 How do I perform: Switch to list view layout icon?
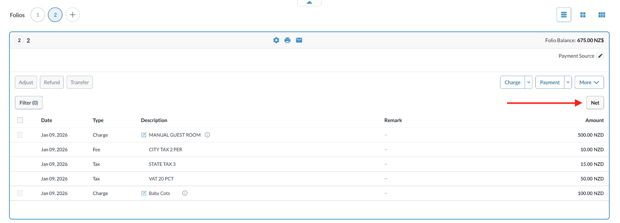click(x=564, y=15)
